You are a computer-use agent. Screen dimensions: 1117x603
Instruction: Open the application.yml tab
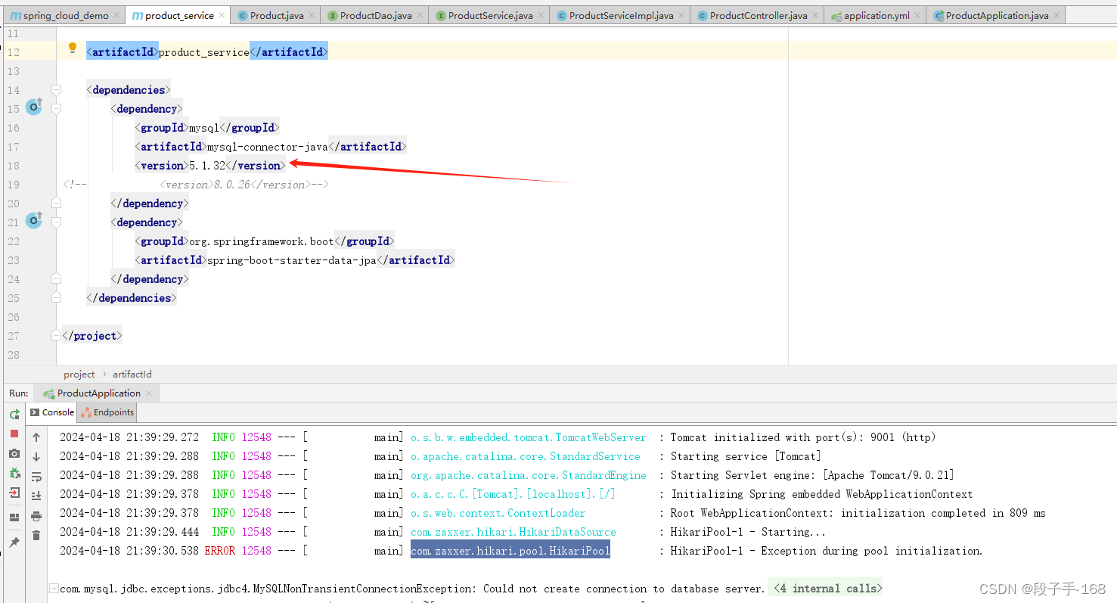pyautogui.click(x=876, y=15)
